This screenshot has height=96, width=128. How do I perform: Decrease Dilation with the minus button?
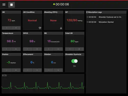[49, 70]
